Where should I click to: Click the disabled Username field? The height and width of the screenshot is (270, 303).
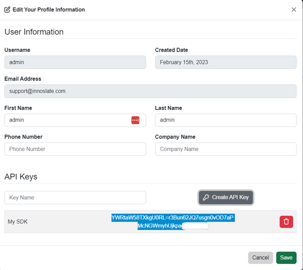pos(75,62)
